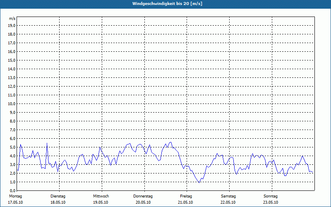Select the 0,0 y-axis label

[13, 191]
